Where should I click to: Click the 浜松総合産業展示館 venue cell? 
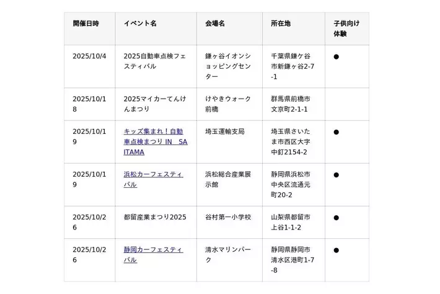pyautogui.click(x=228, y=179)
